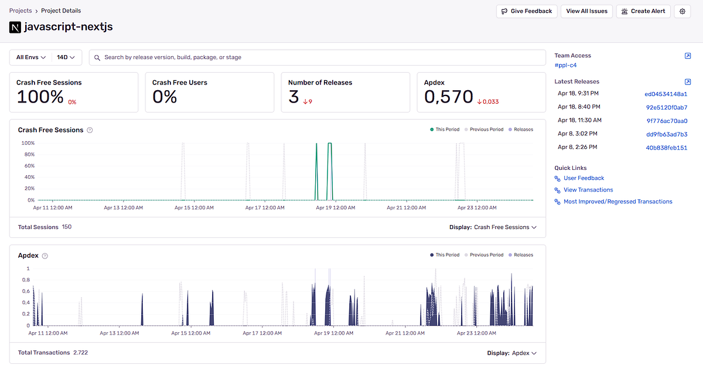Open project settings via the gear icon
The width and height of the screenshot is (703, 368).
[682, 11]
